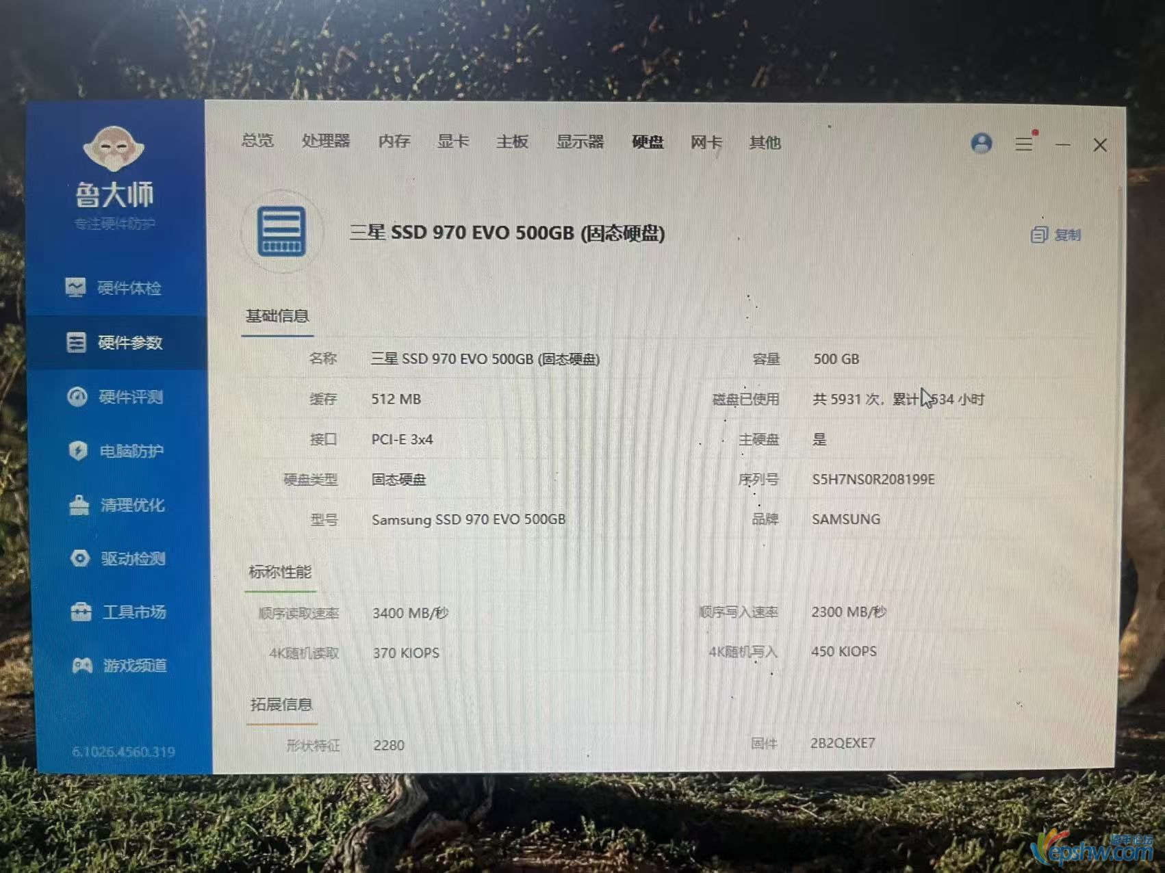
Task: Click the 复制 copy button
Action: point(1056,235)
